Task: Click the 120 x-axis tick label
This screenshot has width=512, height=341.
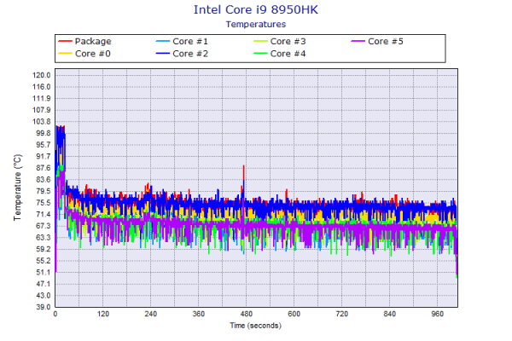Action: (103, 314)
